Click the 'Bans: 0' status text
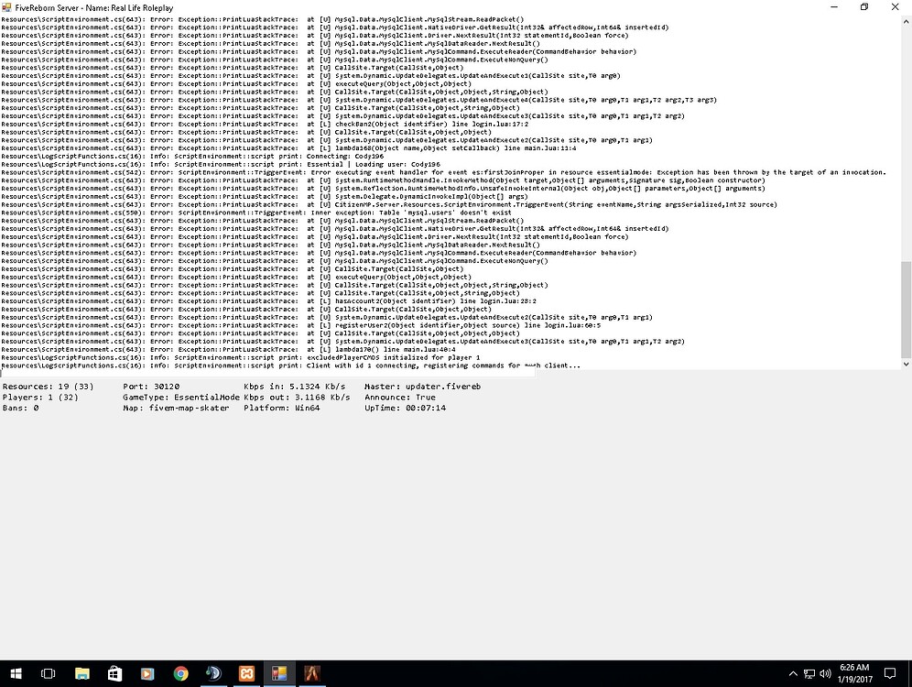The height and width of the screenshot is (687, 912). pos(20,408)
